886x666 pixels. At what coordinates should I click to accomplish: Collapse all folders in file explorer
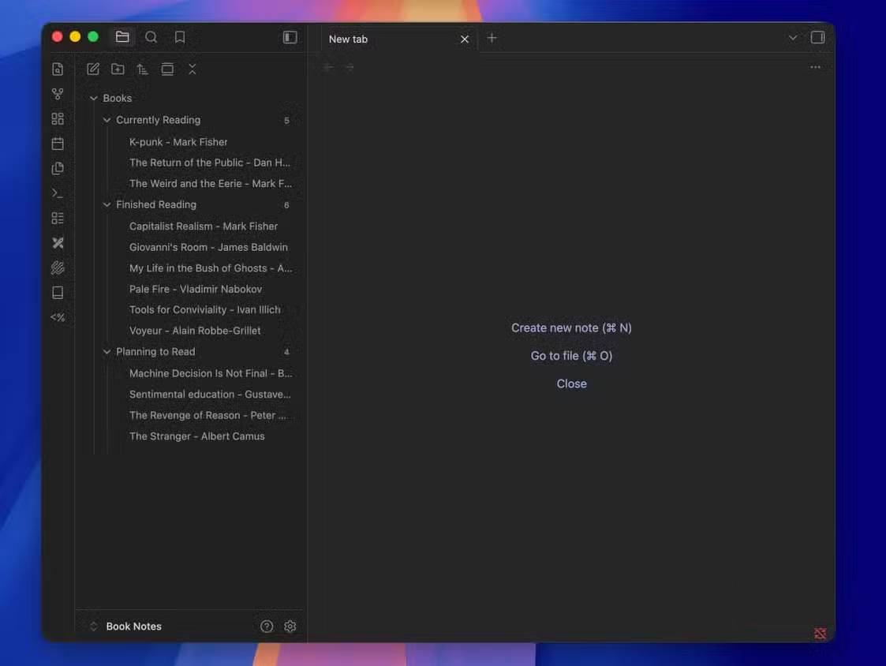point(192,69)
